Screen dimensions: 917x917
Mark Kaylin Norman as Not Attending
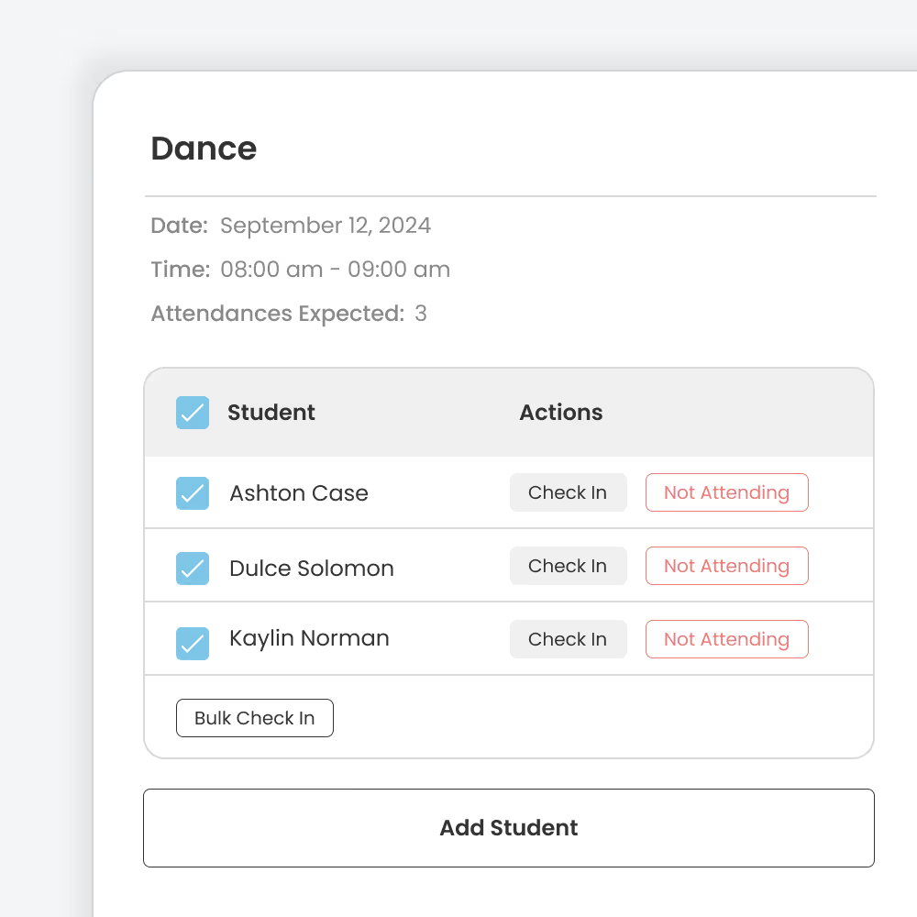[726, 639]
